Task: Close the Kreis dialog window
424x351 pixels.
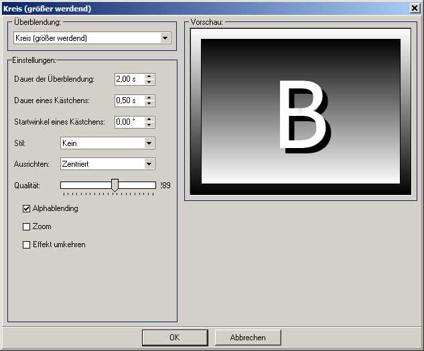Action: click(415, 9)
